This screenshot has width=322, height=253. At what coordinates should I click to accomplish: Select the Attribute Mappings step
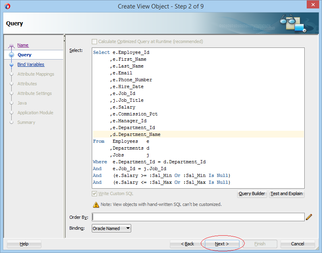tap(36, 74)
